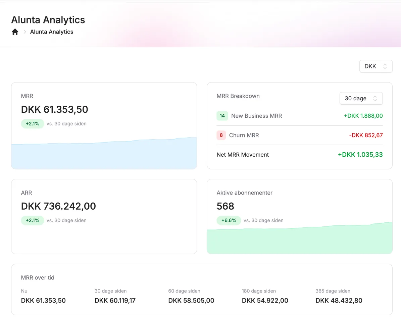
Task: Click the +2.1% badge in ARR card
Action: pos(33,220)
